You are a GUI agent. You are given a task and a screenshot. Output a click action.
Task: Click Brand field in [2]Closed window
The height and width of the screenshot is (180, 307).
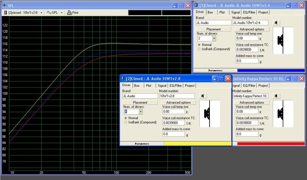click(x=140, y=96)
